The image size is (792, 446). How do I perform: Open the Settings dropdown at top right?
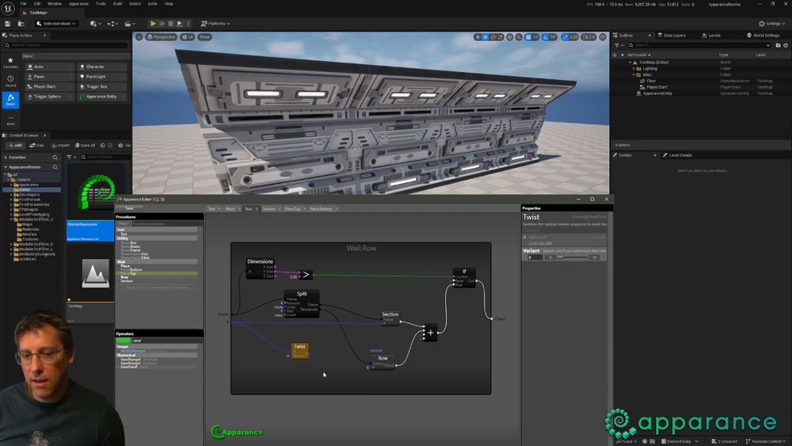771,23
